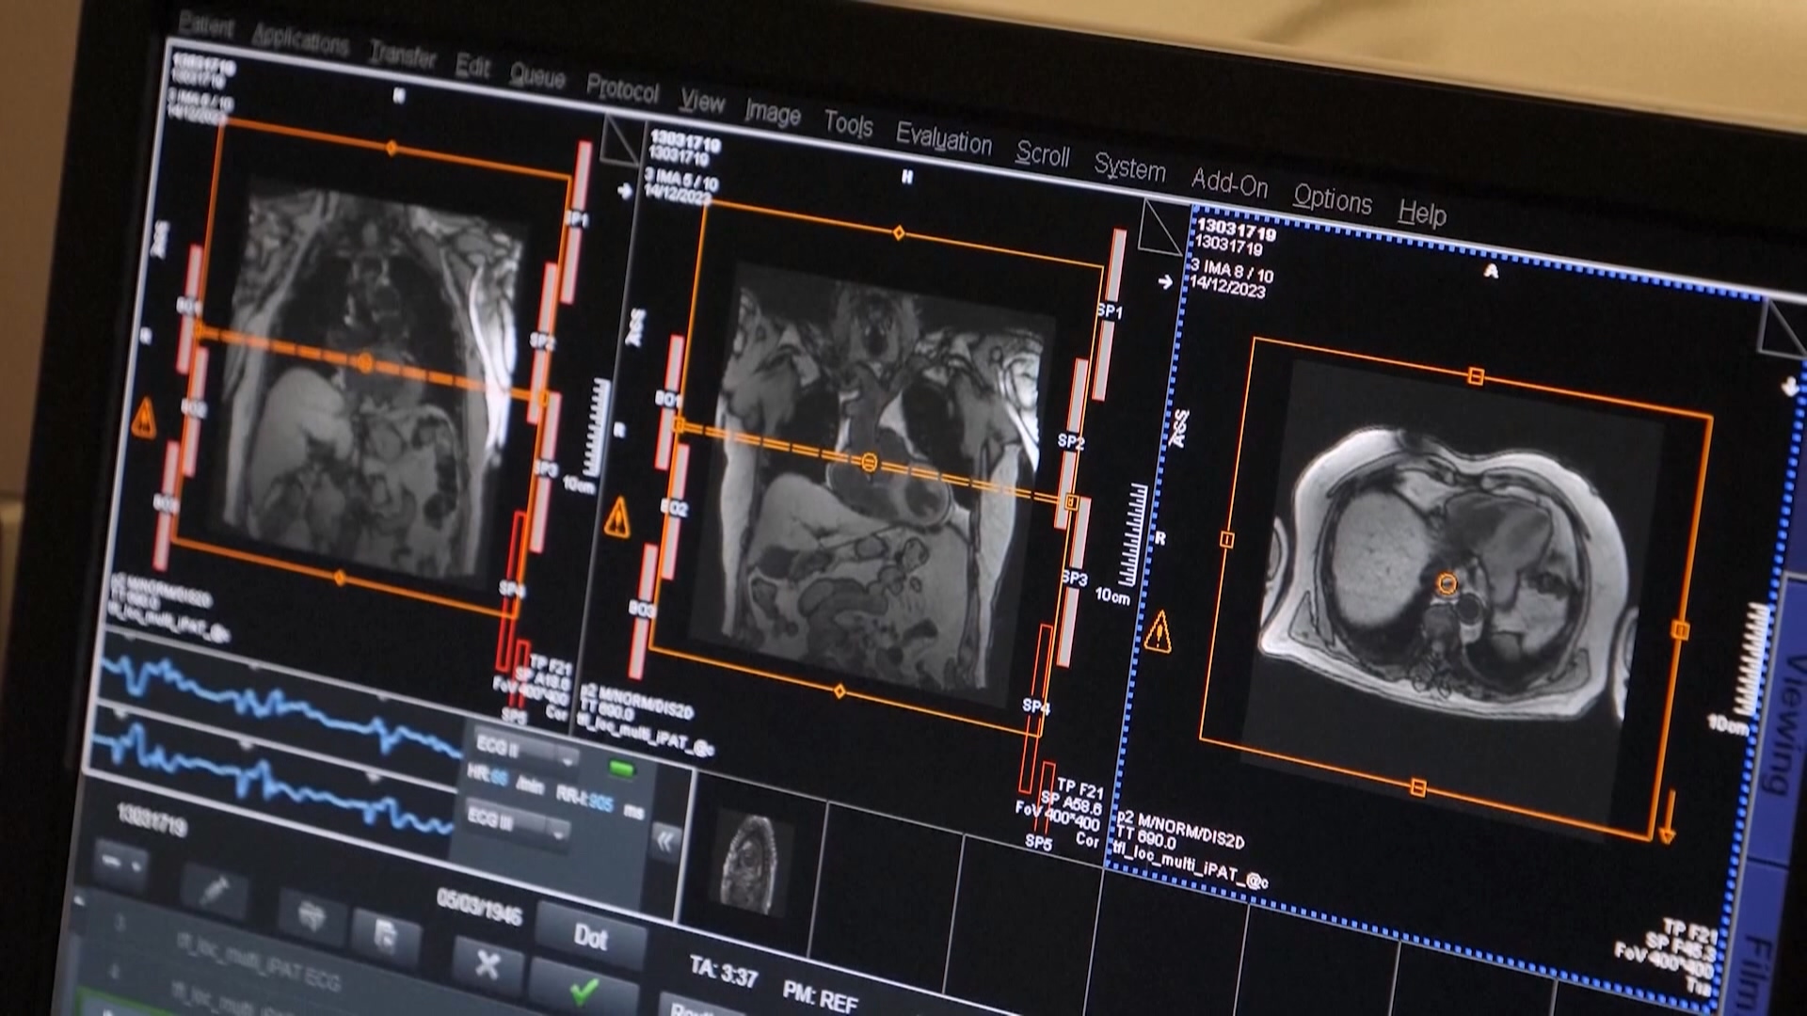Image resolution: width=1807 pixels, height=1016 pixels.
Task: Collapse the physio panel with the double-arrow button
Action: pyautogui.click(x=665, y=840)
